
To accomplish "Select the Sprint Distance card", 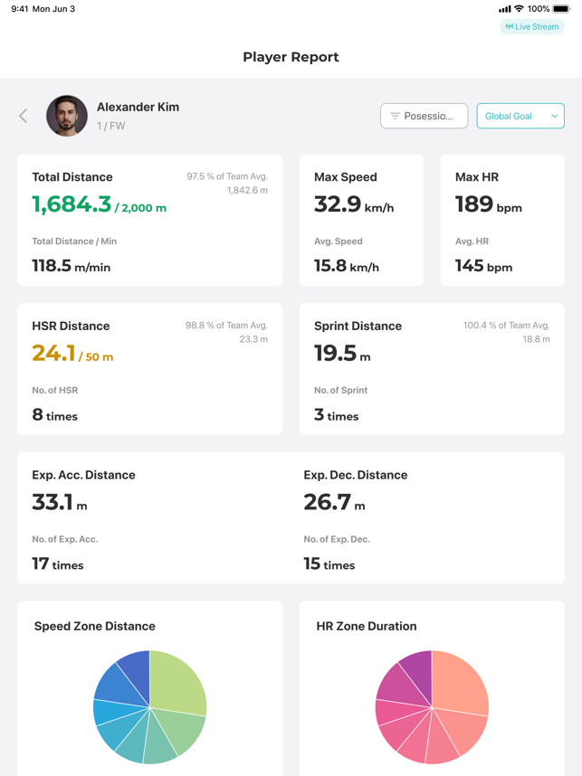I will (432, 369).
